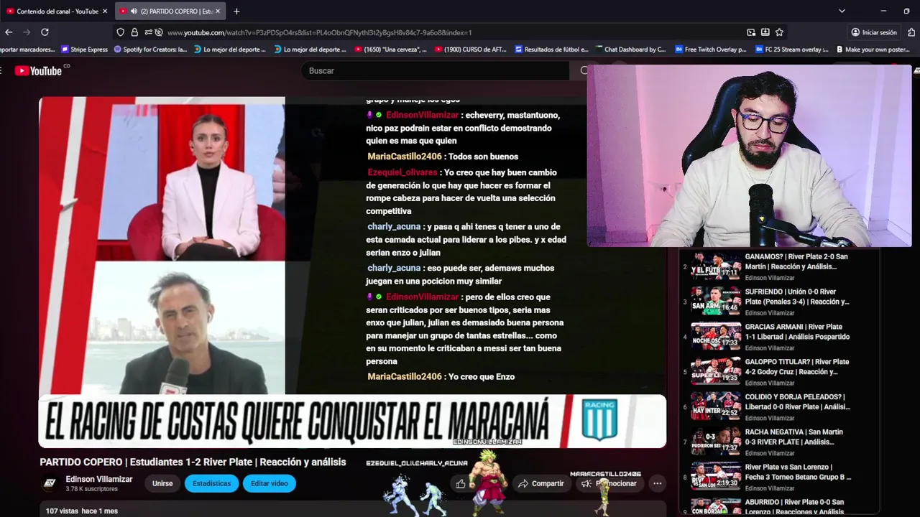Click playlist title 'GALOPPO TITULAR? | River Plate 4-2 Godoy Cruz'

(797, 367)
